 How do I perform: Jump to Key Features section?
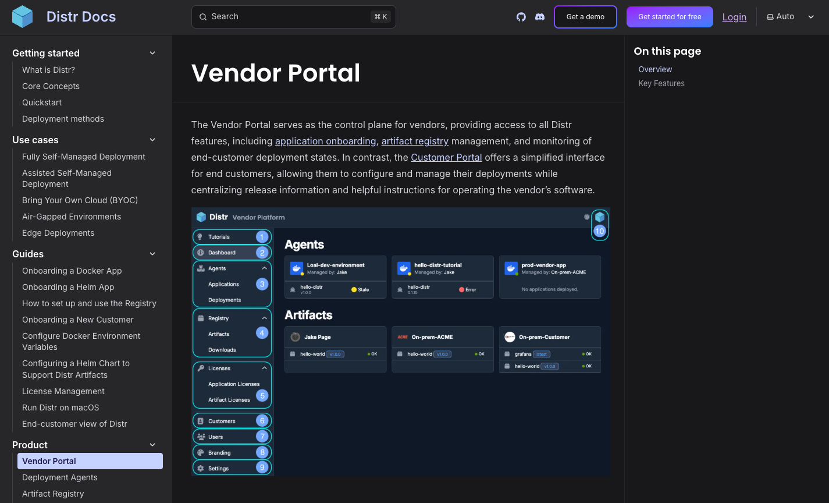661,83
